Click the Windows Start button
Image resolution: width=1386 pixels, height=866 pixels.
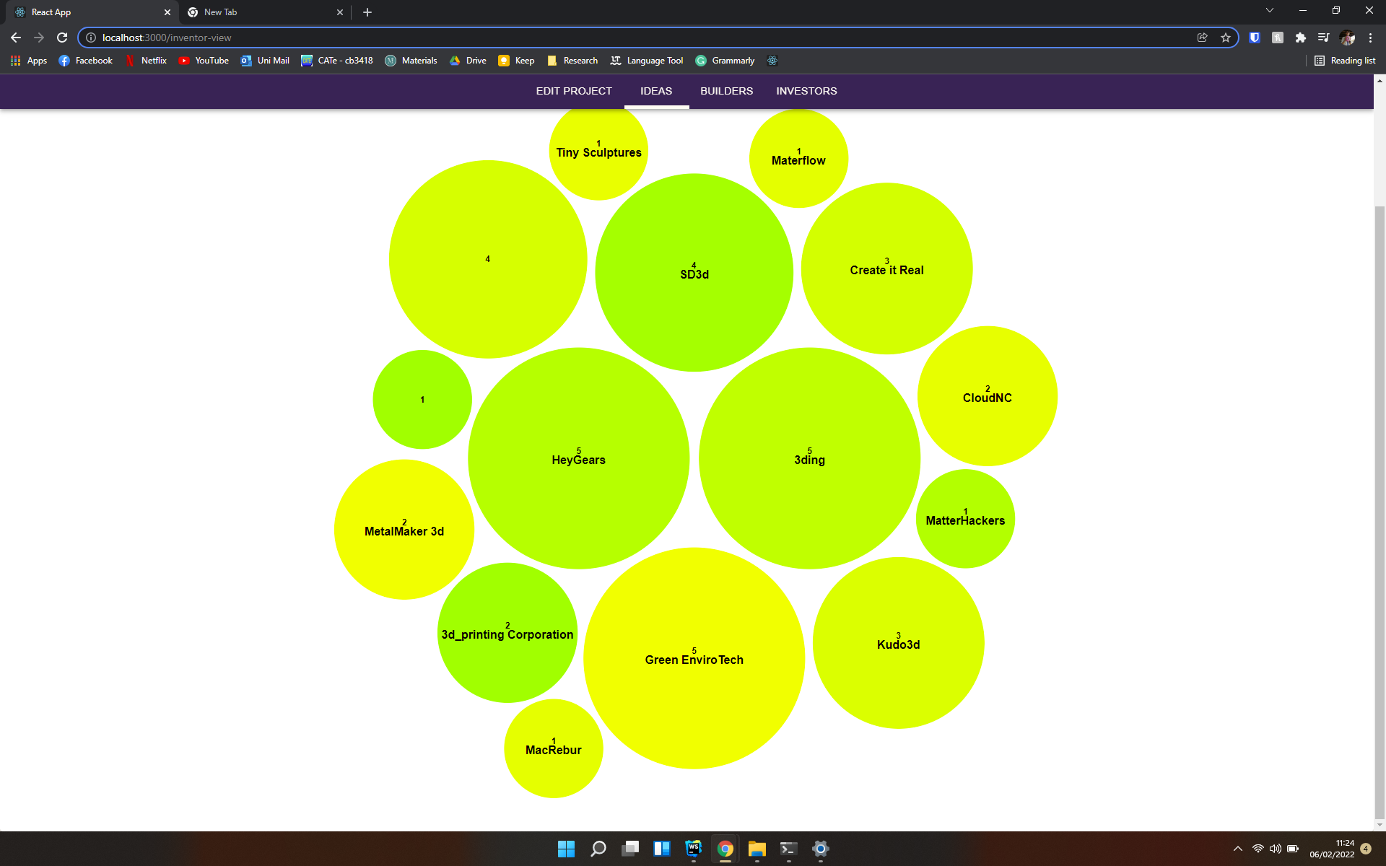(x=566, y=849)
